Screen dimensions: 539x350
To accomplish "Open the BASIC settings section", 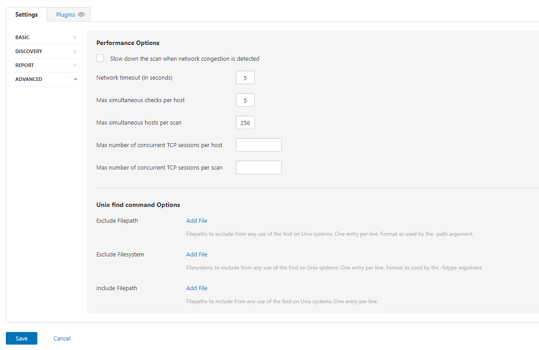I will pyautogui.click(x=46, y=37).
